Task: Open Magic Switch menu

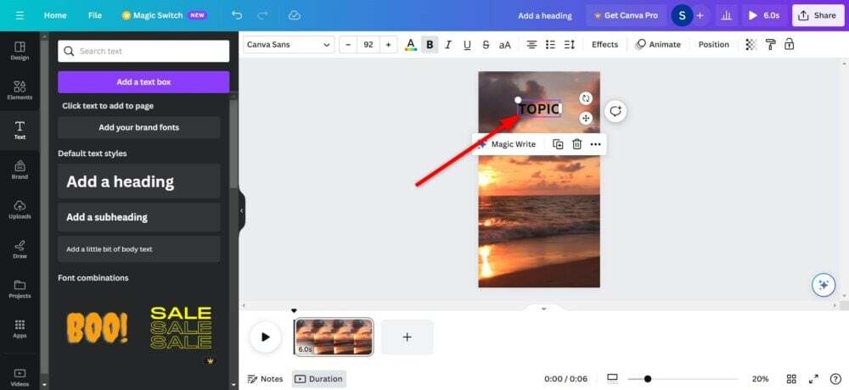Action: pyautogui.click(x=164, y=15)
